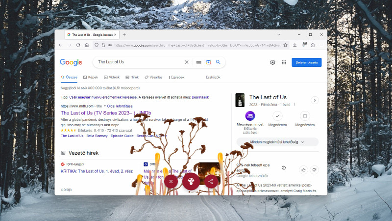Switch to the Videók tab

click(x=112, y=77)
